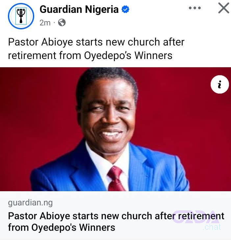Click the globe public audience icon

[x=62, y=22]
